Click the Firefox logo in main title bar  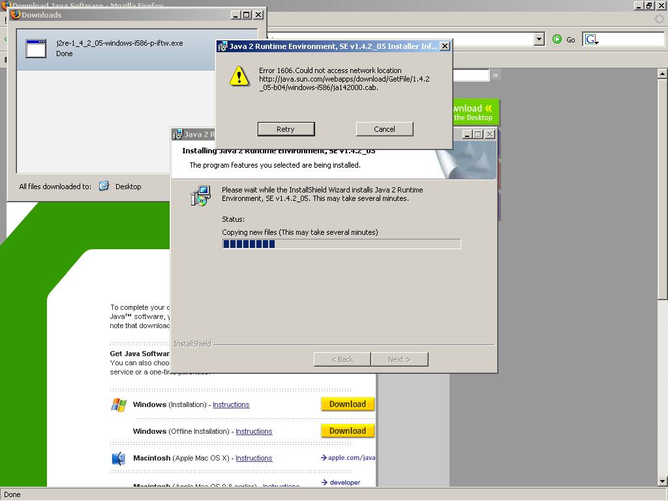click(x=6, y=5)
